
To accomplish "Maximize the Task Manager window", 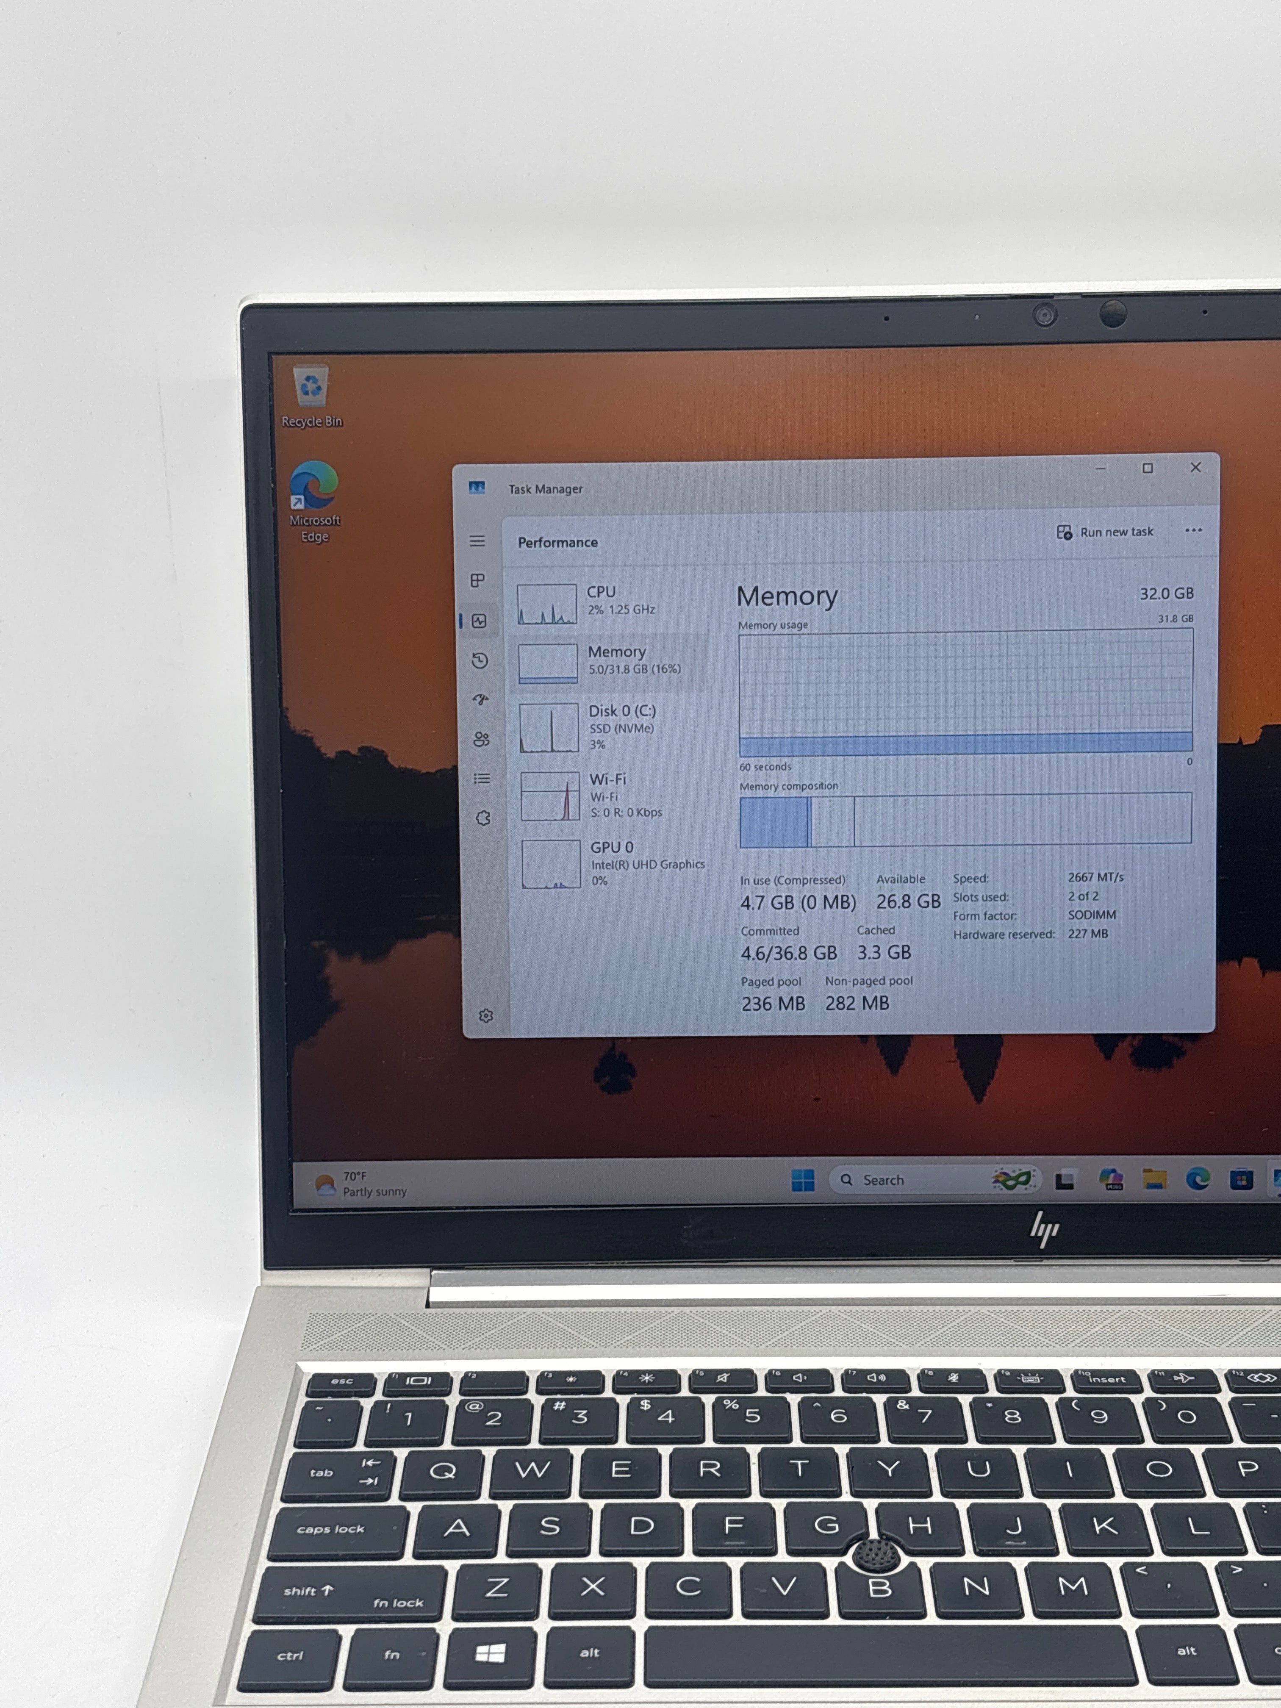I will 1148,468.
